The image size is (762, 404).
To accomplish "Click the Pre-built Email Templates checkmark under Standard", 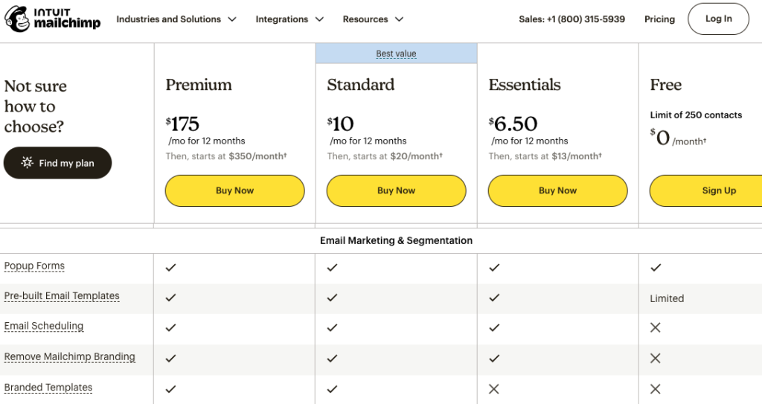I will tap(332, 298).
